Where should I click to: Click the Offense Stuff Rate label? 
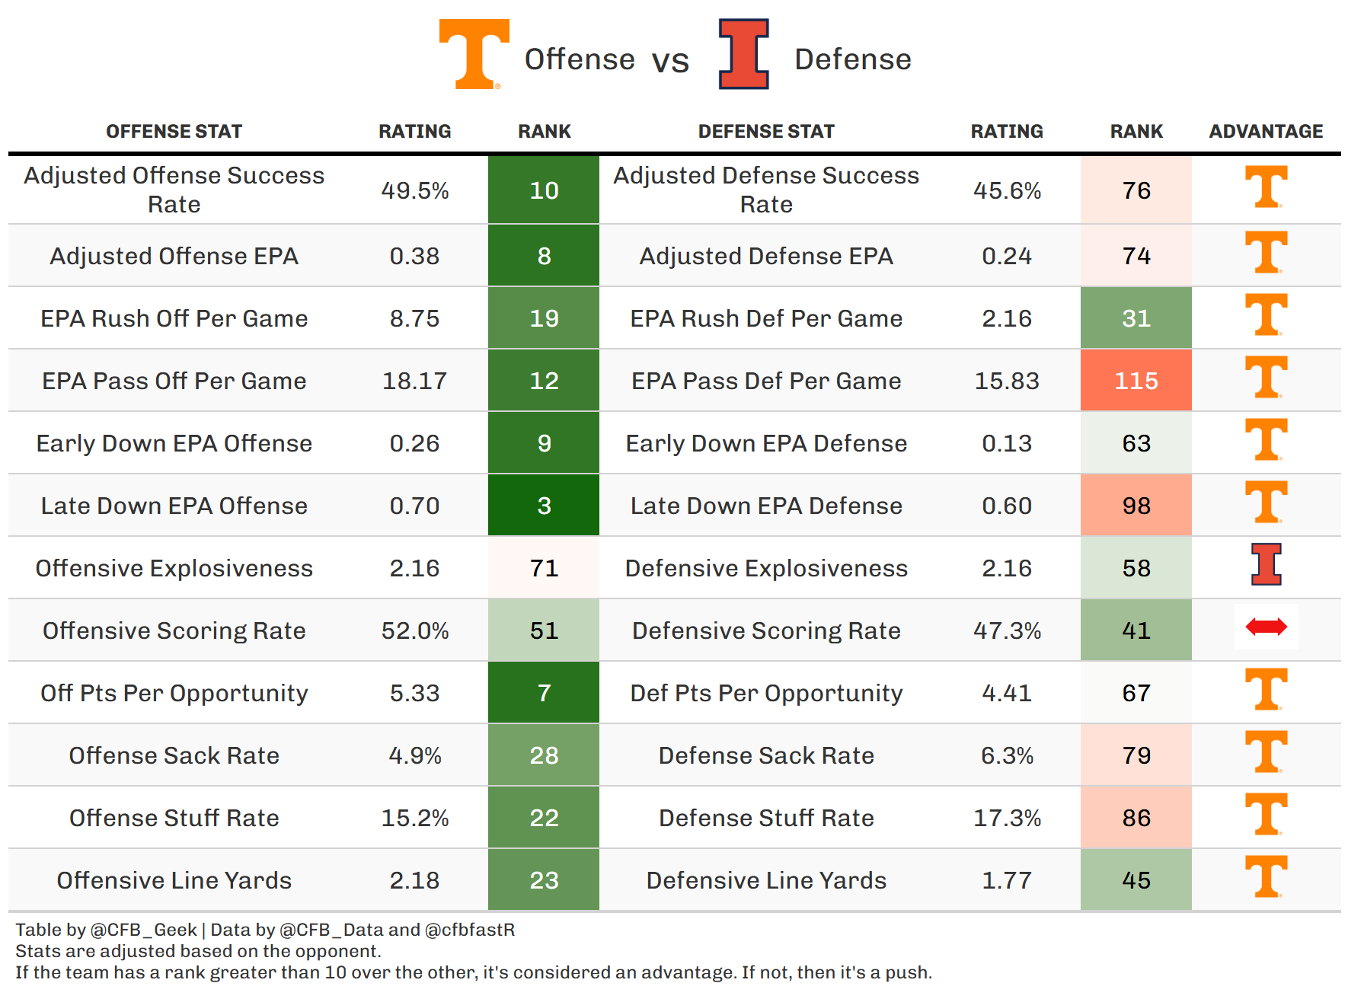coord(174,818)
